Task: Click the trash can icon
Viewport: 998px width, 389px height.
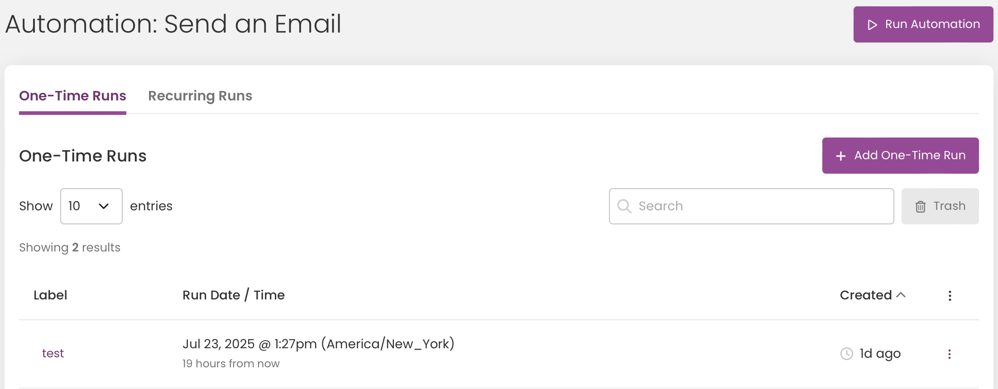Action: tap(921, 207)
